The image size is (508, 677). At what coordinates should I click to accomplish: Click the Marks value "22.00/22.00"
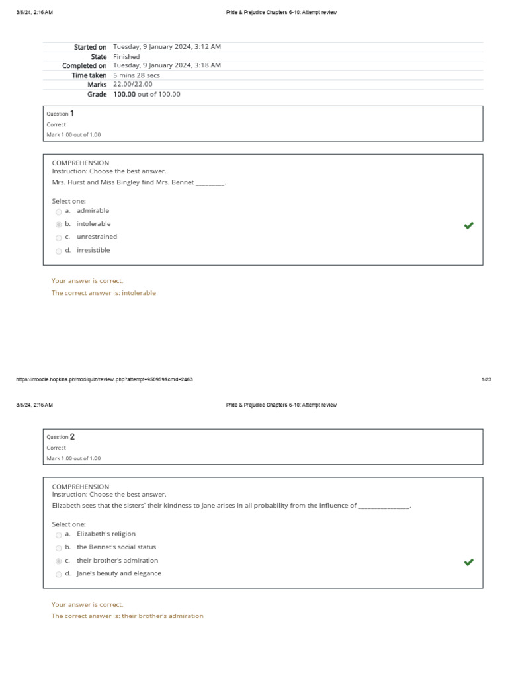132,84
